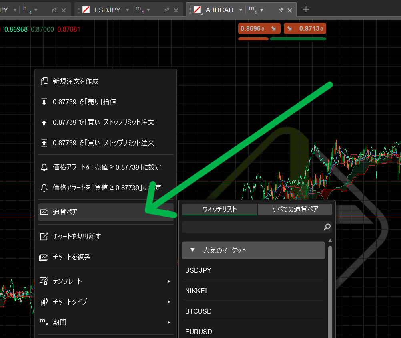Open the AUDCAD symbol dropdown arrow
Image resolution: width=401 pixels, height=338 pixels.
pos(241,10)
